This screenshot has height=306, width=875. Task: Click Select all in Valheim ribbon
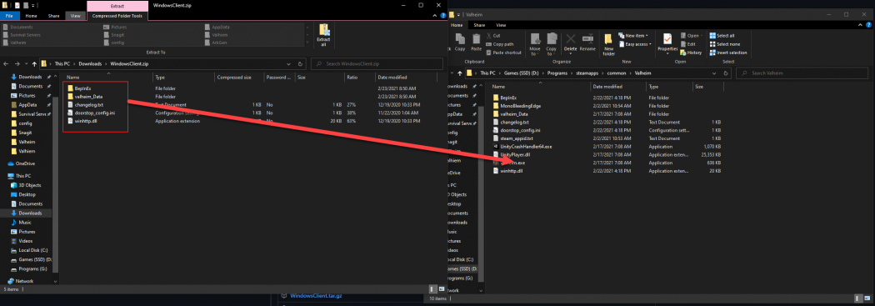[x=722, y=36]
